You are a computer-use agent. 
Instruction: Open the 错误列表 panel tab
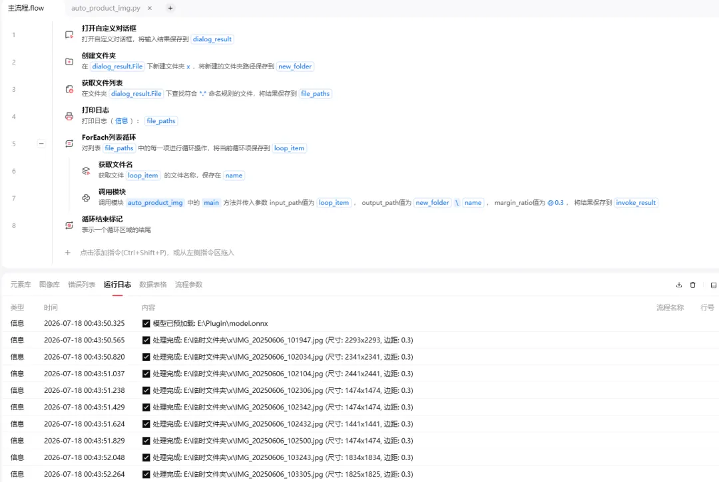tap(82, 285)
